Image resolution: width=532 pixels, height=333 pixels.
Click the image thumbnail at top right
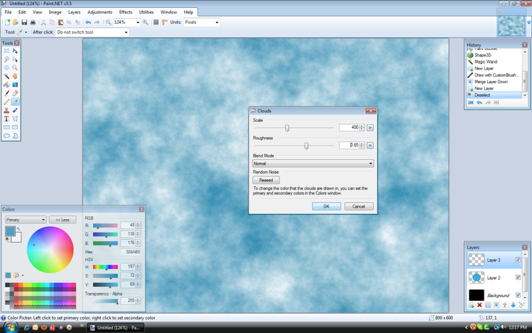pos(511,25)
